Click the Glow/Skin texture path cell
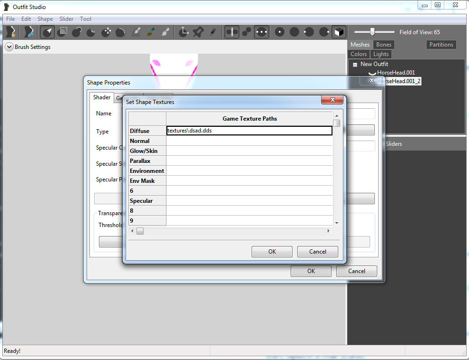469x360 pixels. 249,151
